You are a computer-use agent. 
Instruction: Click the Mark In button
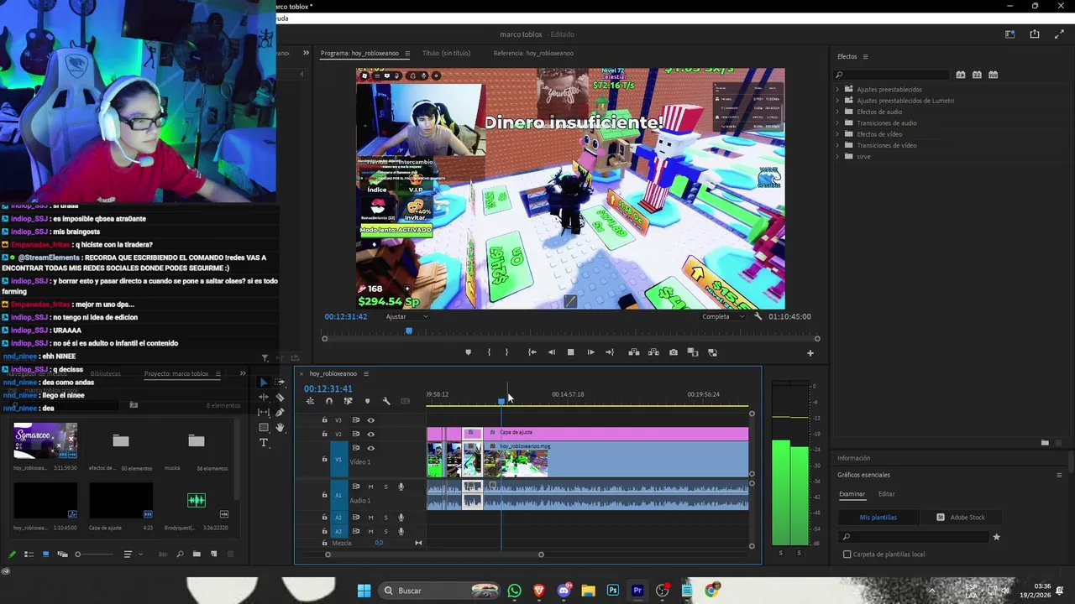(x=489, y=352)
